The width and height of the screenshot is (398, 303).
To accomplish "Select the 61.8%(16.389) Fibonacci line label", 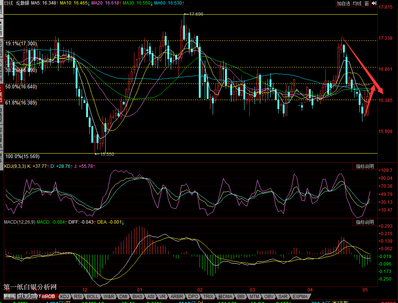I will [21, 102].
